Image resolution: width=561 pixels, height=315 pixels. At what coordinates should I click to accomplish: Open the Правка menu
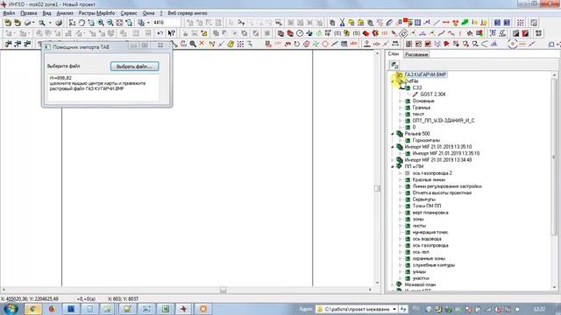(x=29, y=13)
